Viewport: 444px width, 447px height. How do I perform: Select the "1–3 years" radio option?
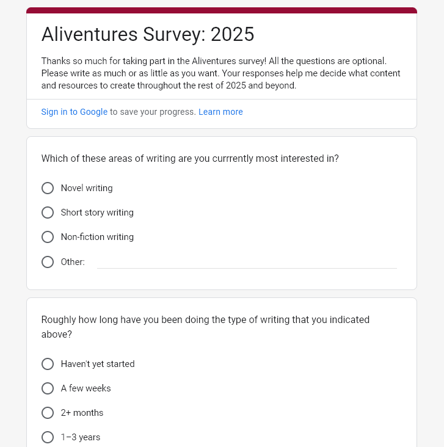tap(48, 437)
